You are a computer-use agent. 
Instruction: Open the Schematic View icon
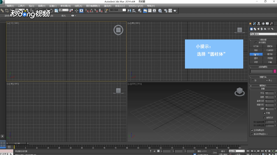155,11
